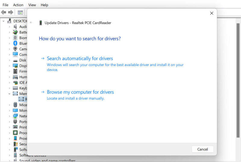Open the View menu

pyautogui.click(x=32, y=5)
